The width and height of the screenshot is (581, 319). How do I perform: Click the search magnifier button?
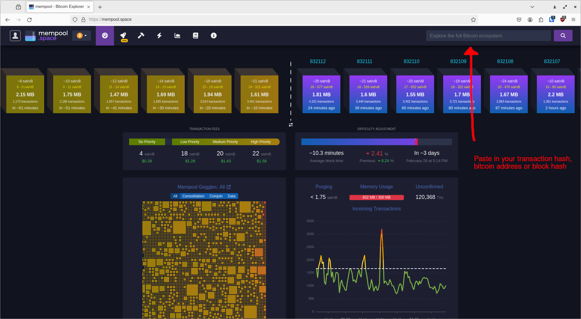563,35
